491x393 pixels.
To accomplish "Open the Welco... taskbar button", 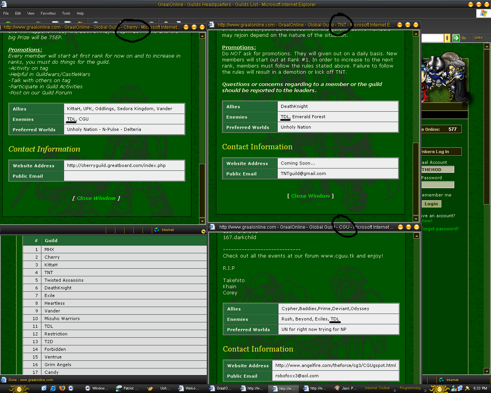I will [x=189, y=388].
